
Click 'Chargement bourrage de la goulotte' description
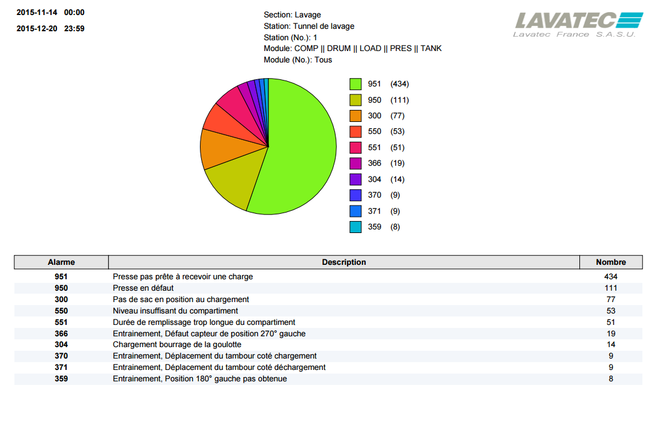click(177, 345)
